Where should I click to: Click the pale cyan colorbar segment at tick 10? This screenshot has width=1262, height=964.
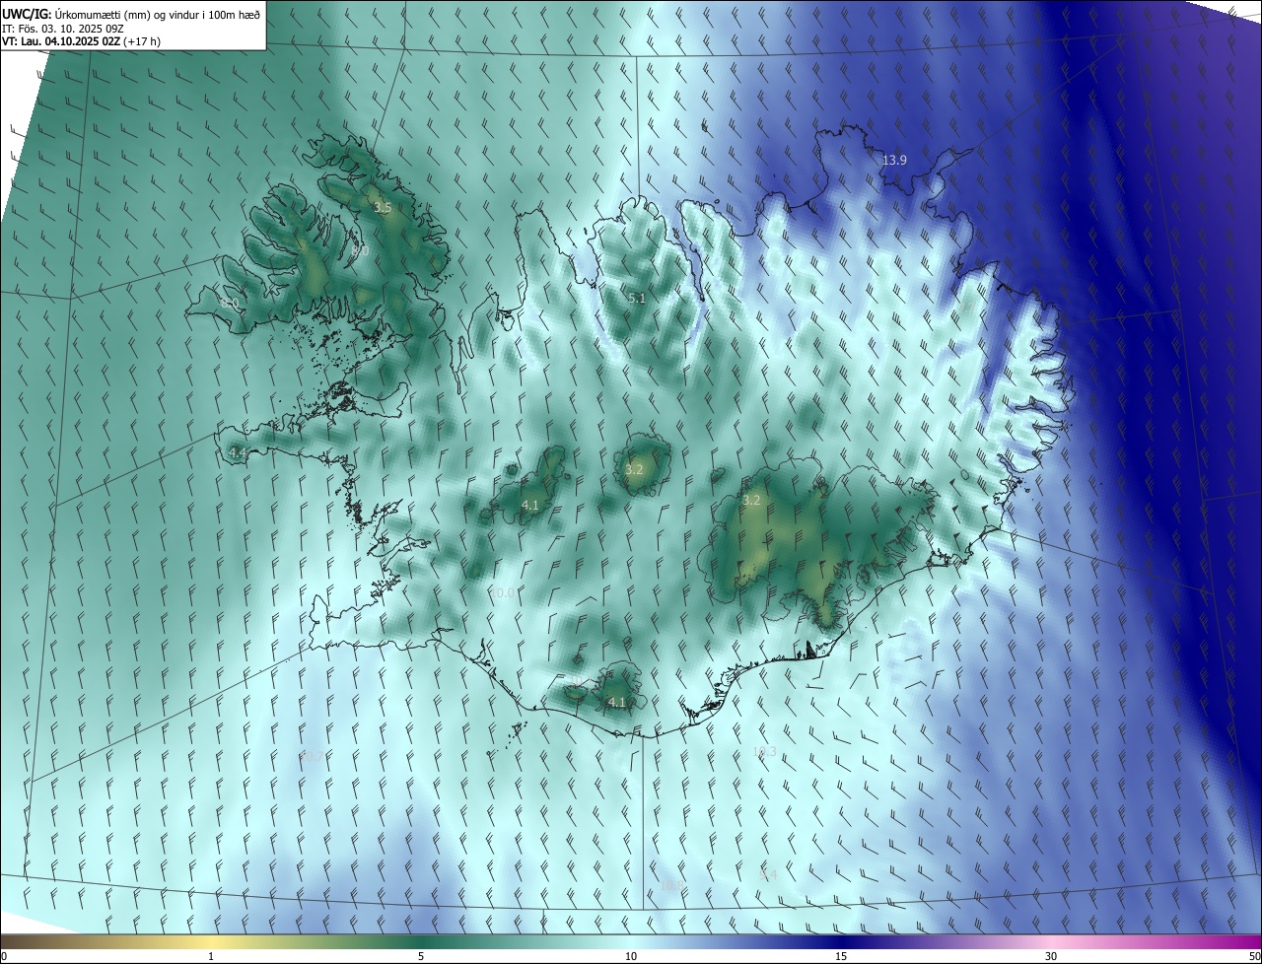[631, 941]
